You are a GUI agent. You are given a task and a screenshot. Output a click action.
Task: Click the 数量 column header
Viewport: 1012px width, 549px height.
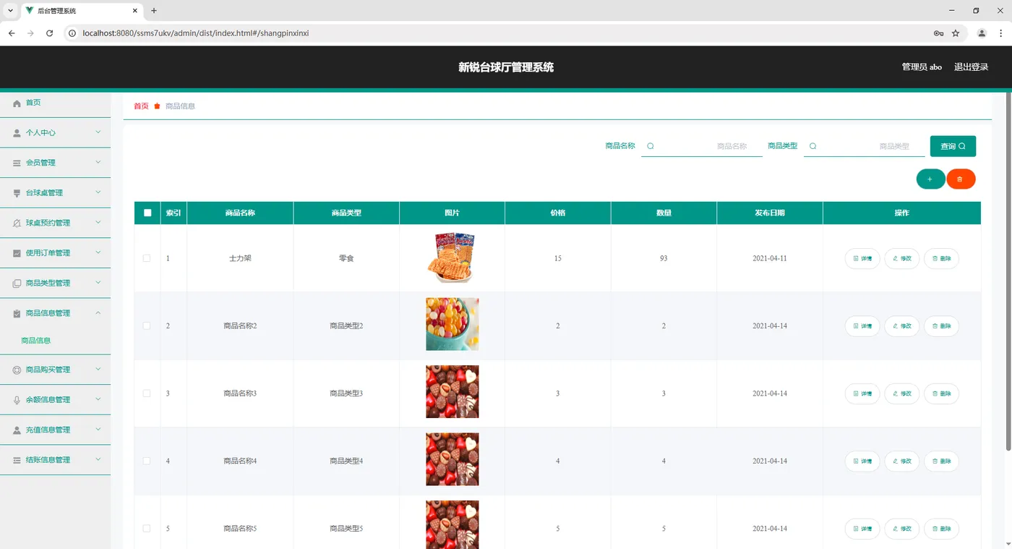click(664, 213)
